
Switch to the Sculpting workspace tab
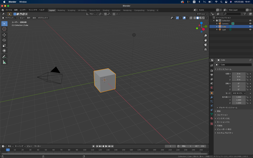coord(71,10)
